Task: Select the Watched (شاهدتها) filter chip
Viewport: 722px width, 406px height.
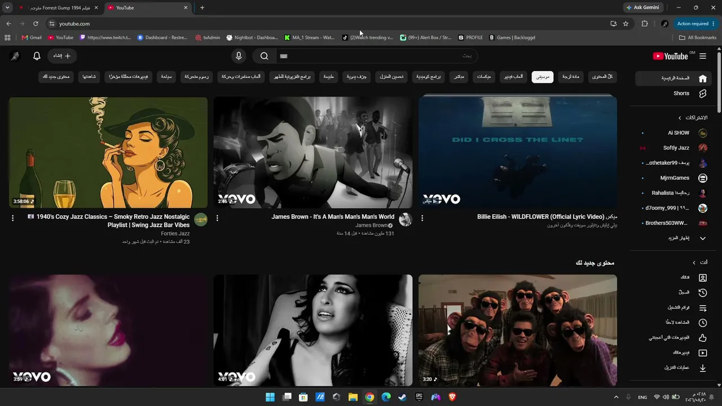Action: pos(89,77)
